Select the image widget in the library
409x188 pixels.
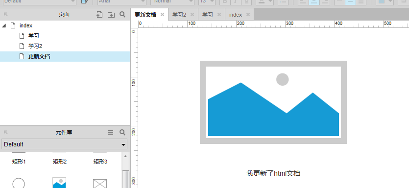pyautogui.click(x=59, y=183)
